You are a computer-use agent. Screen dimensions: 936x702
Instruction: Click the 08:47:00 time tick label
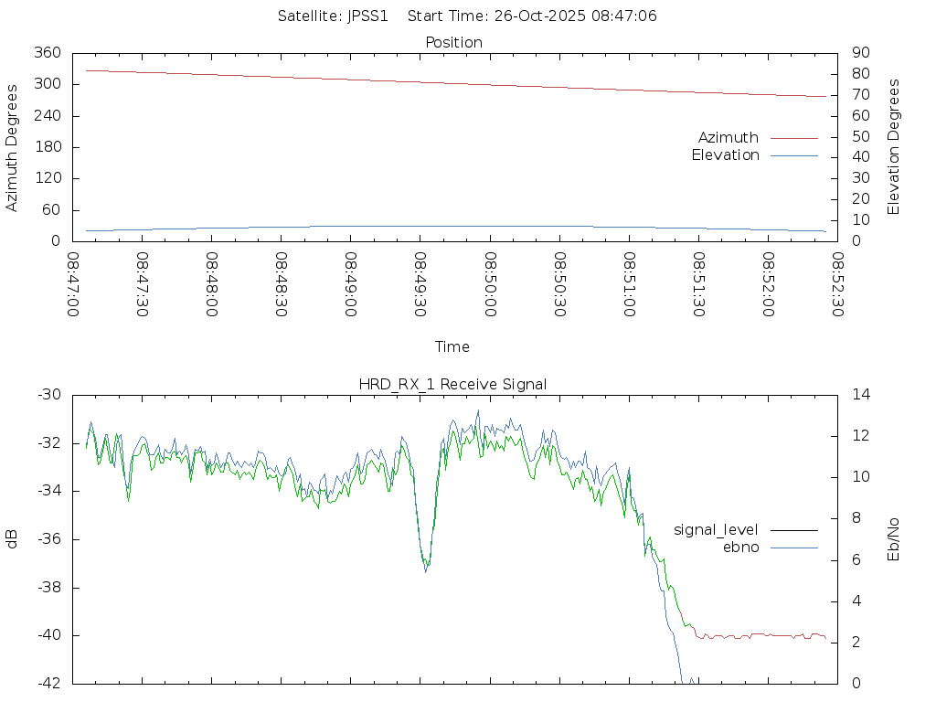[75, 285]
